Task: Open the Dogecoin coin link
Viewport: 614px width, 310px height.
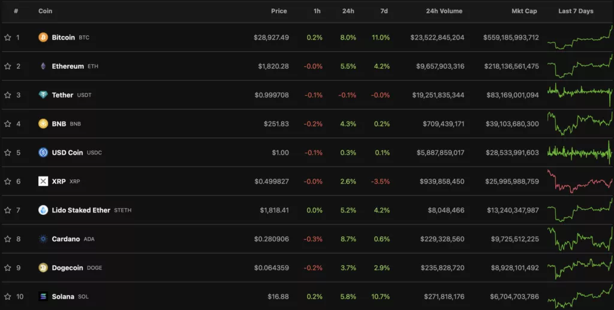Action: (x=67, y=268)
